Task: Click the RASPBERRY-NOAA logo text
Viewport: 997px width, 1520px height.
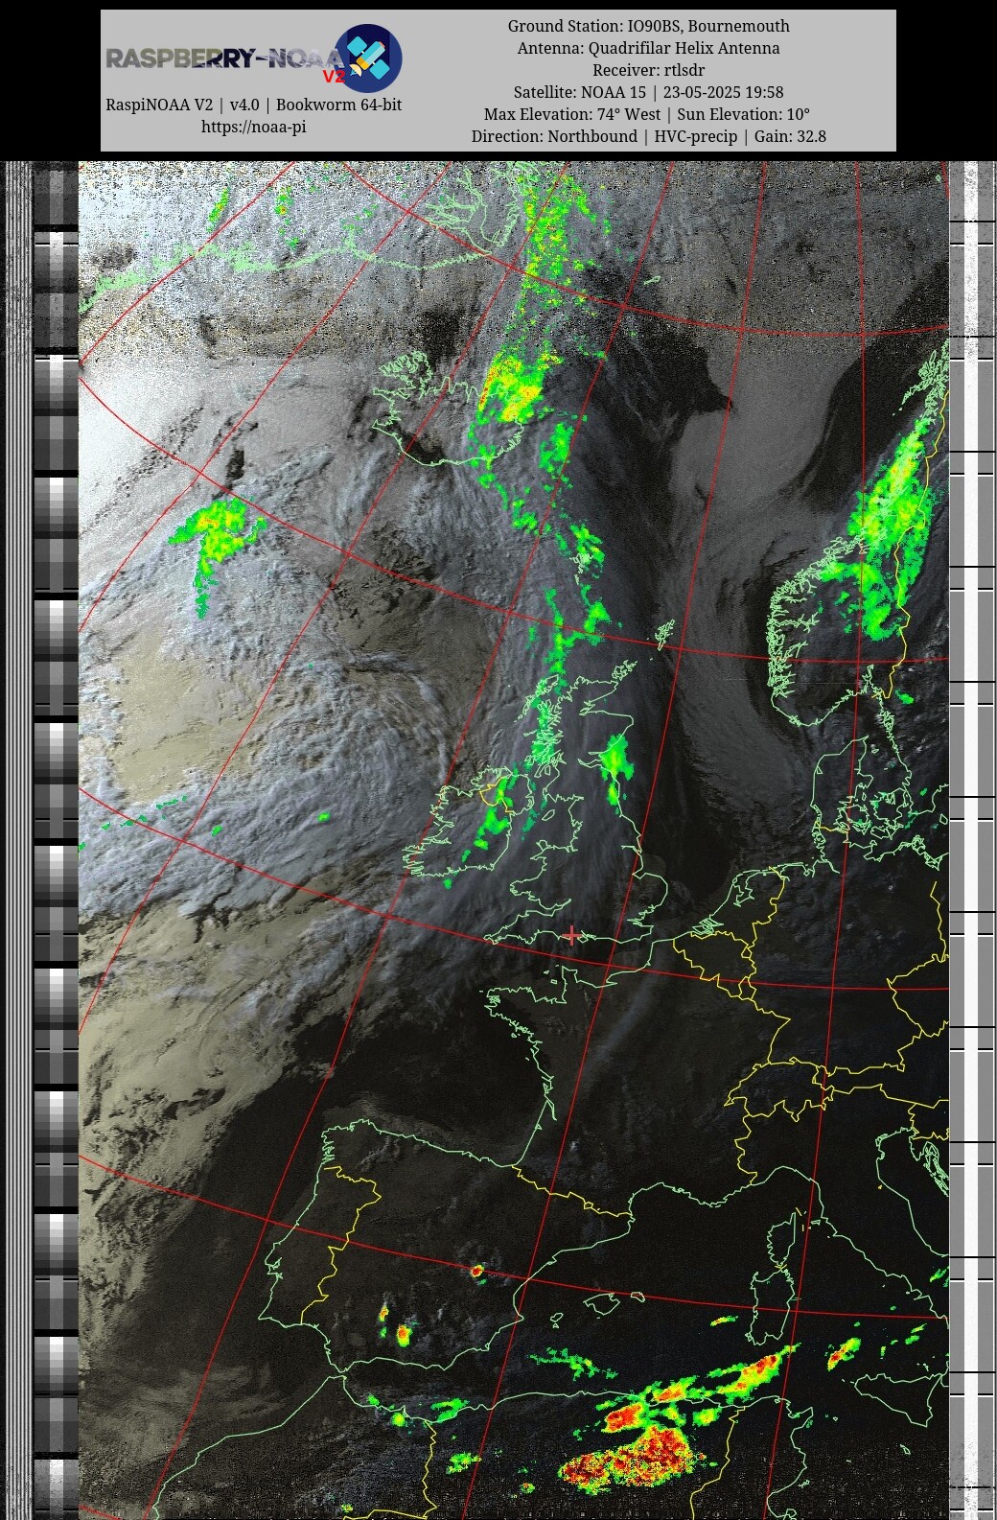Action: point(223,59)
